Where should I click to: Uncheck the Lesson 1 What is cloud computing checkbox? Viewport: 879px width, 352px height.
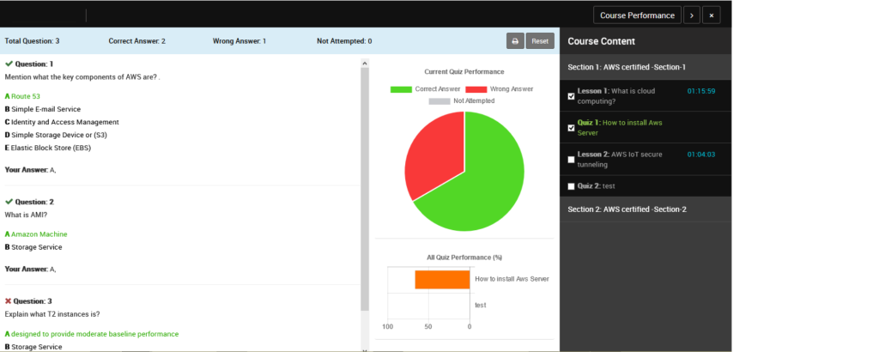coord(571,96)
